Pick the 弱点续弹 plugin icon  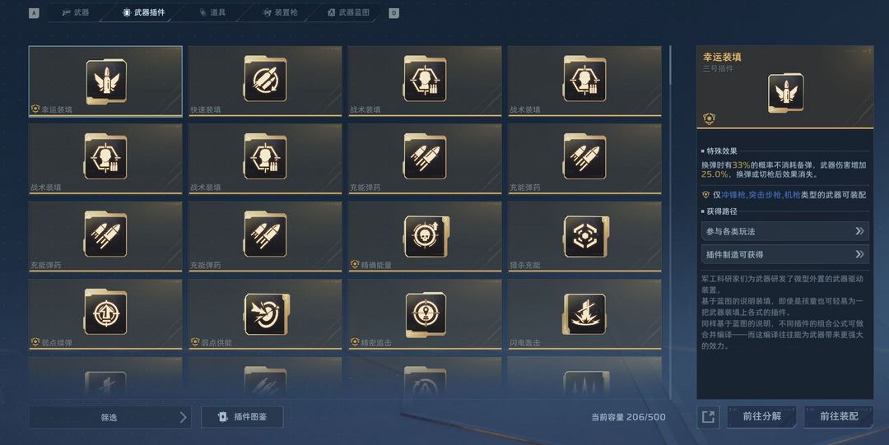point(105,312)
